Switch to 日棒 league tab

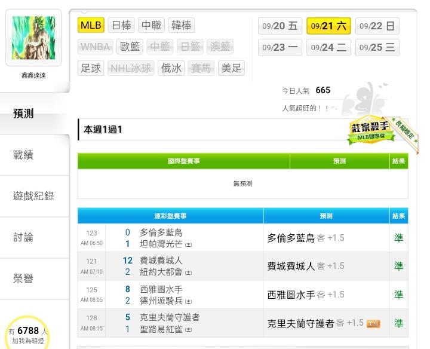click(122, 25)
